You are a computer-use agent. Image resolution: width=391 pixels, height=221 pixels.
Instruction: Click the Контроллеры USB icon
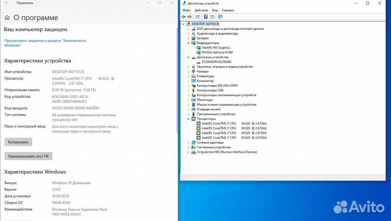(x=193, y=90)
